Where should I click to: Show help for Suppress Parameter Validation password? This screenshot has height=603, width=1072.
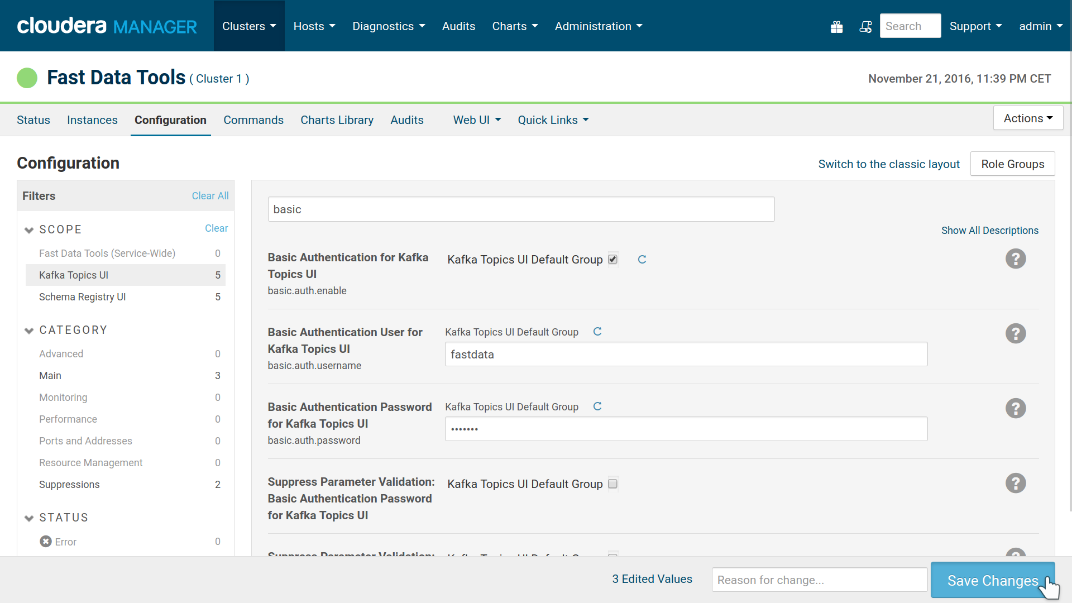(1016, 484)
